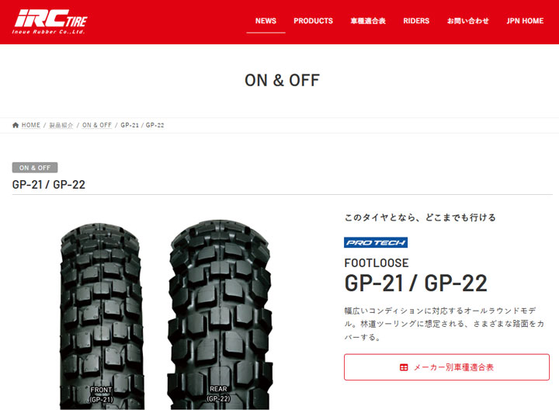This screenshot has height=410, width=559.
Task: Go to JPN HOME
Action: coord(525,21)
